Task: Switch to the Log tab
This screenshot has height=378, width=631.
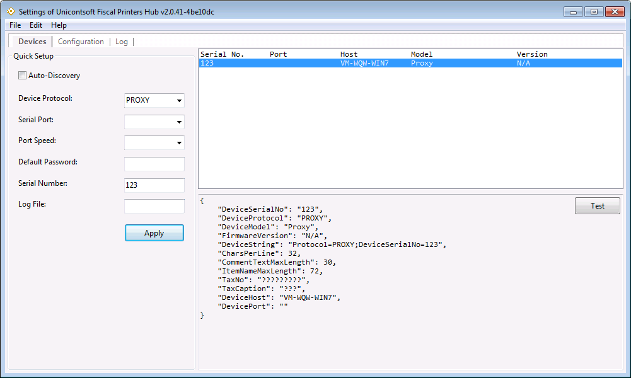Action: click(x=122, y=42)
